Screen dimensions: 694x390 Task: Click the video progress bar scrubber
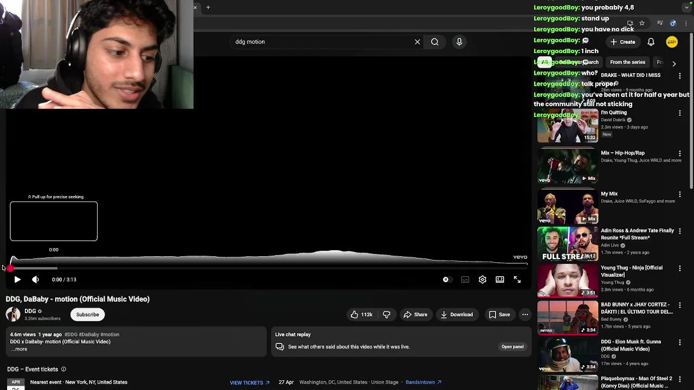pos(10,268)
